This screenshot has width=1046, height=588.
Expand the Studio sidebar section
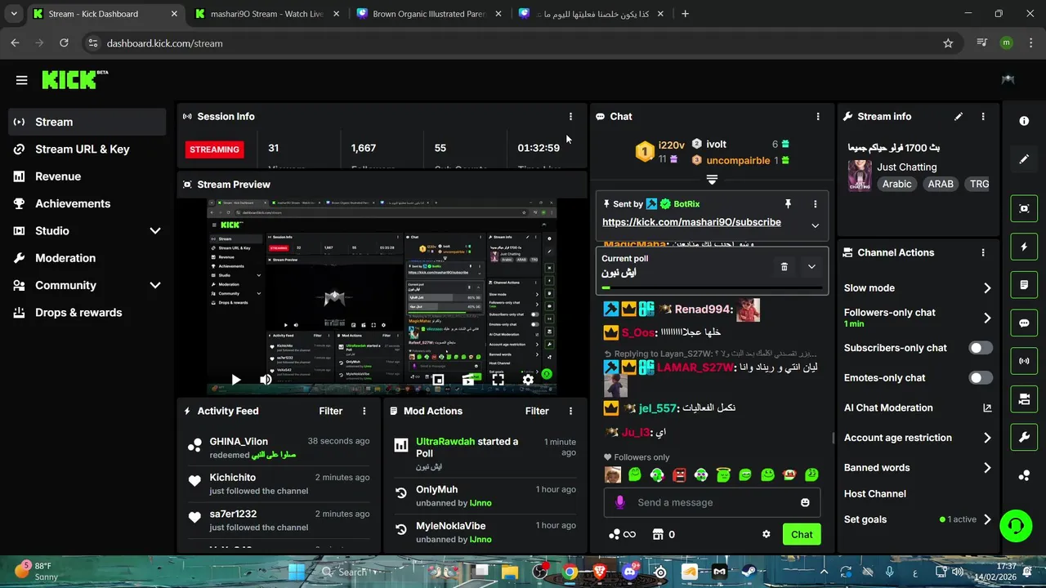pyautogui.click(x=155, y=231)
